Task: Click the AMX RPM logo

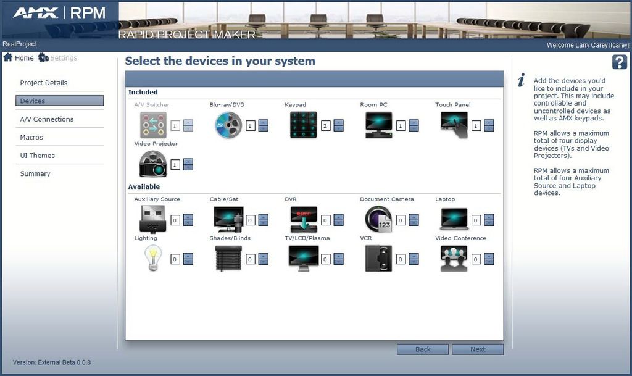Action: click(x=59, y=13)
